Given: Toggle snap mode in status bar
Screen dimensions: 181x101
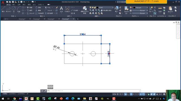Looking at the screenshot, I should click(x=120, y=94).
